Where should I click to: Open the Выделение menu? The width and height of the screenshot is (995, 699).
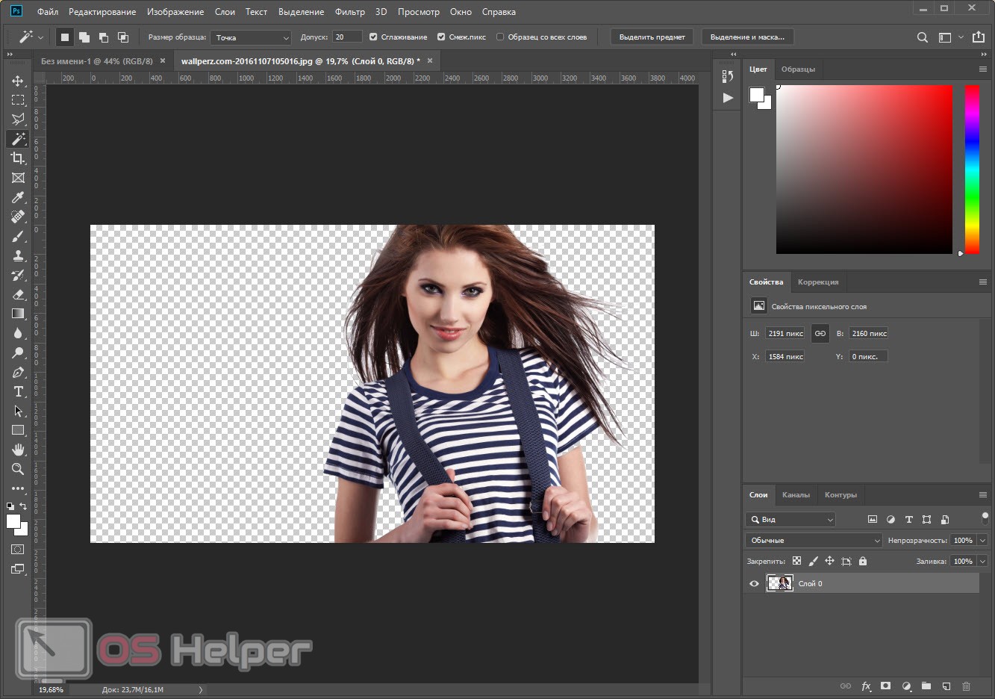pos(302,12)
